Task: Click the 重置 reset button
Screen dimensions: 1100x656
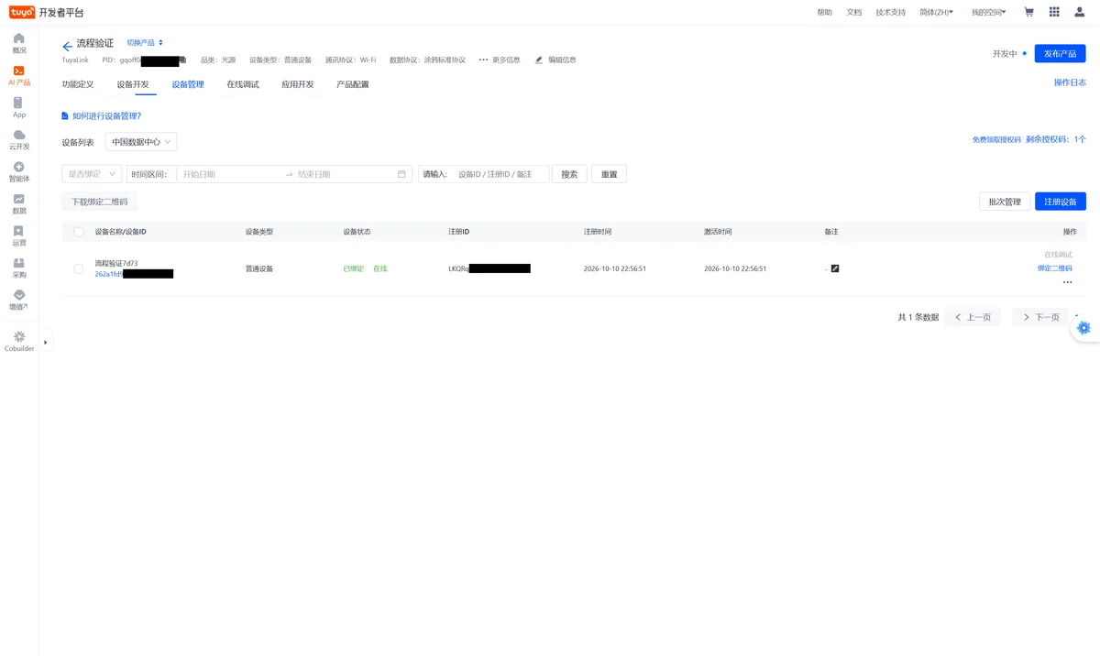Action: pos(610,174)
